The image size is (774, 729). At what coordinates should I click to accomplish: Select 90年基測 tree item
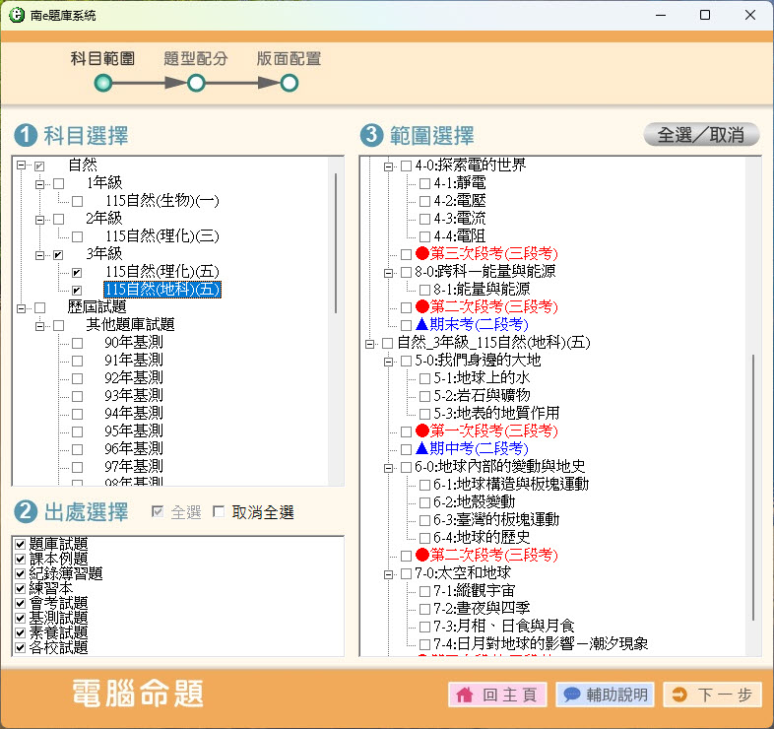(x=134, y=342)
